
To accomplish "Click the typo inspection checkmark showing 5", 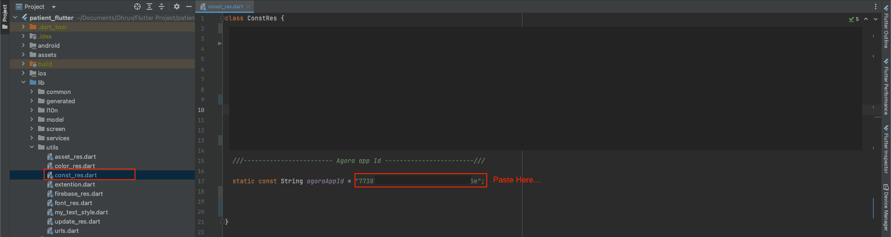I will coord(854,19).
